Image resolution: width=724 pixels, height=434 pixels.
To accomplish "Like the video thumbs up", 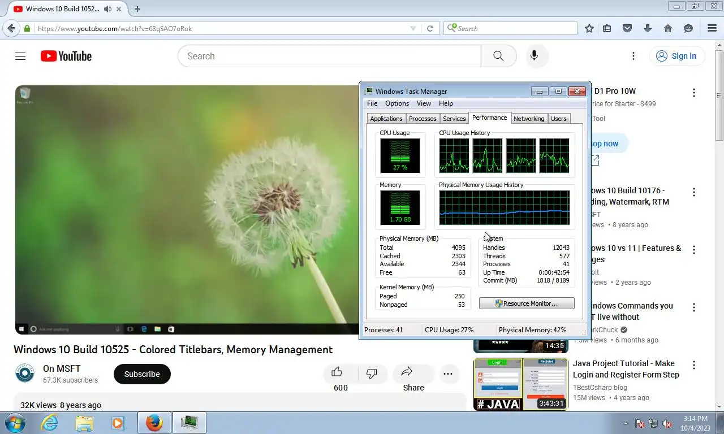I will pyautogui.click(x=337, y=372).
